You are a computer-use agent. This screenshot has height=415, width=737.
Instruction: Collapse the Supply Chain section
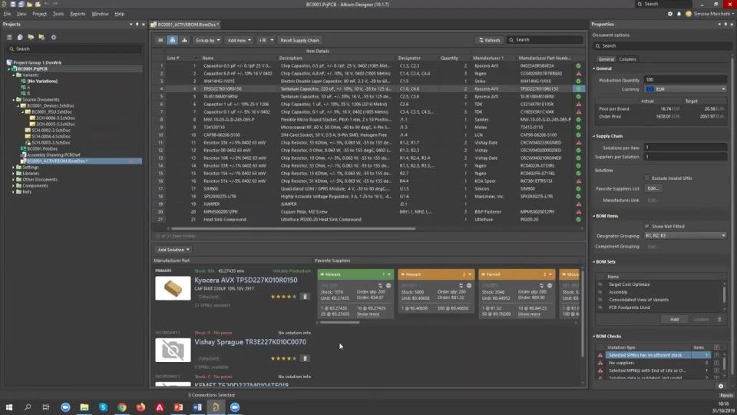[x=594, y=136]
